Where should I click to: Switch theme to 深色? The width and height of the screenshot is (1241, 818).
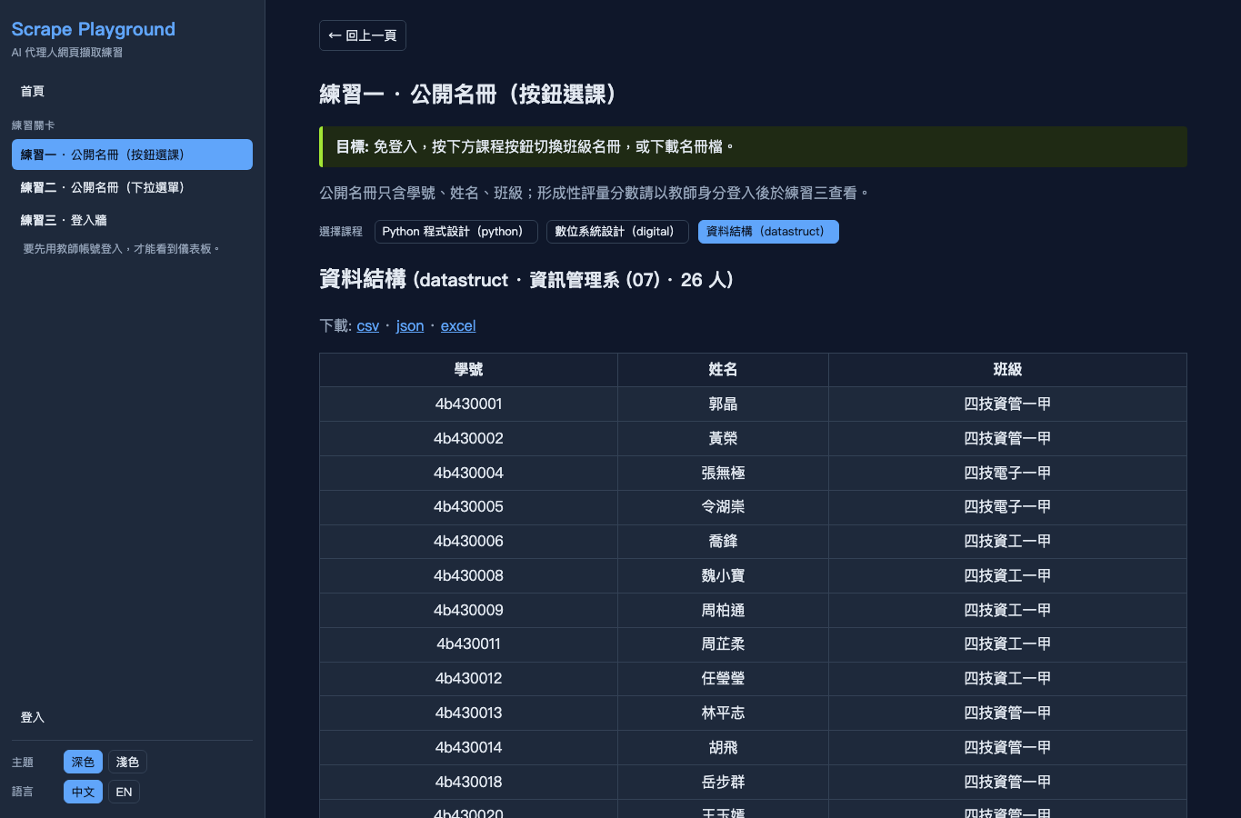83,762
